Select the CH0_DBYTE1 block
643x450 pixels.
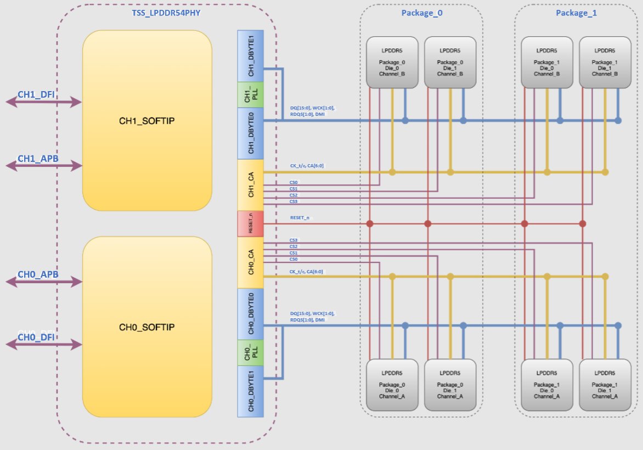pyautogui.click(x=251, y=391)
